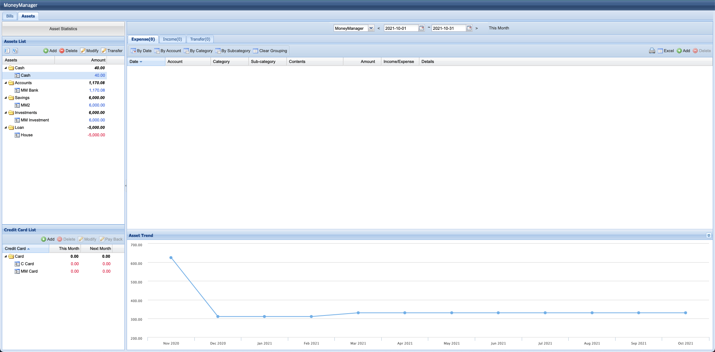Print the transaction list

point(652,51)
